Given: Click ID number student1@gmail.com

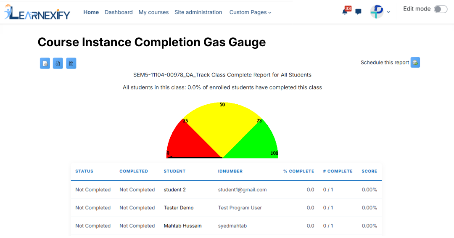Looking at the screenshot, I should pos(243,190).
